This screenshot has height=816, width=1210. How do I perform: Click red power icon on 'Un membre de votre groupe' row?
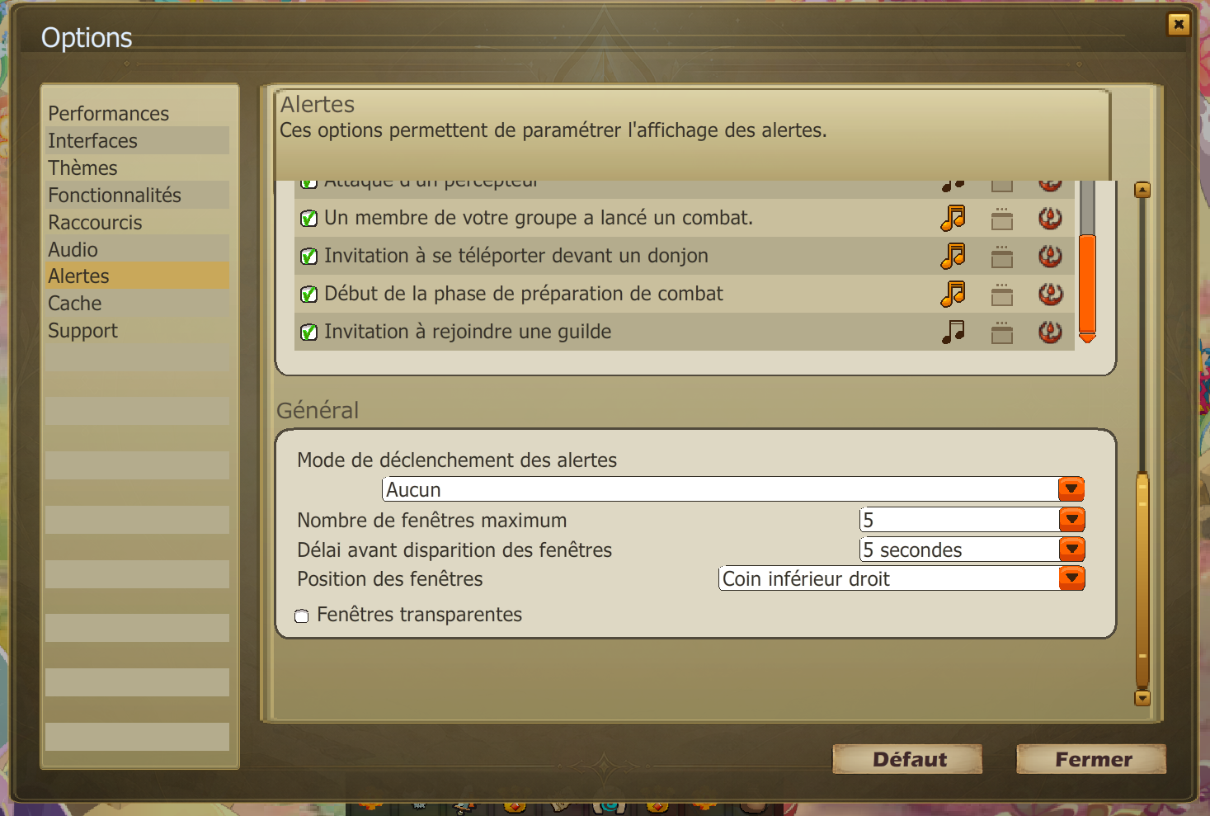click(1050, 218)
